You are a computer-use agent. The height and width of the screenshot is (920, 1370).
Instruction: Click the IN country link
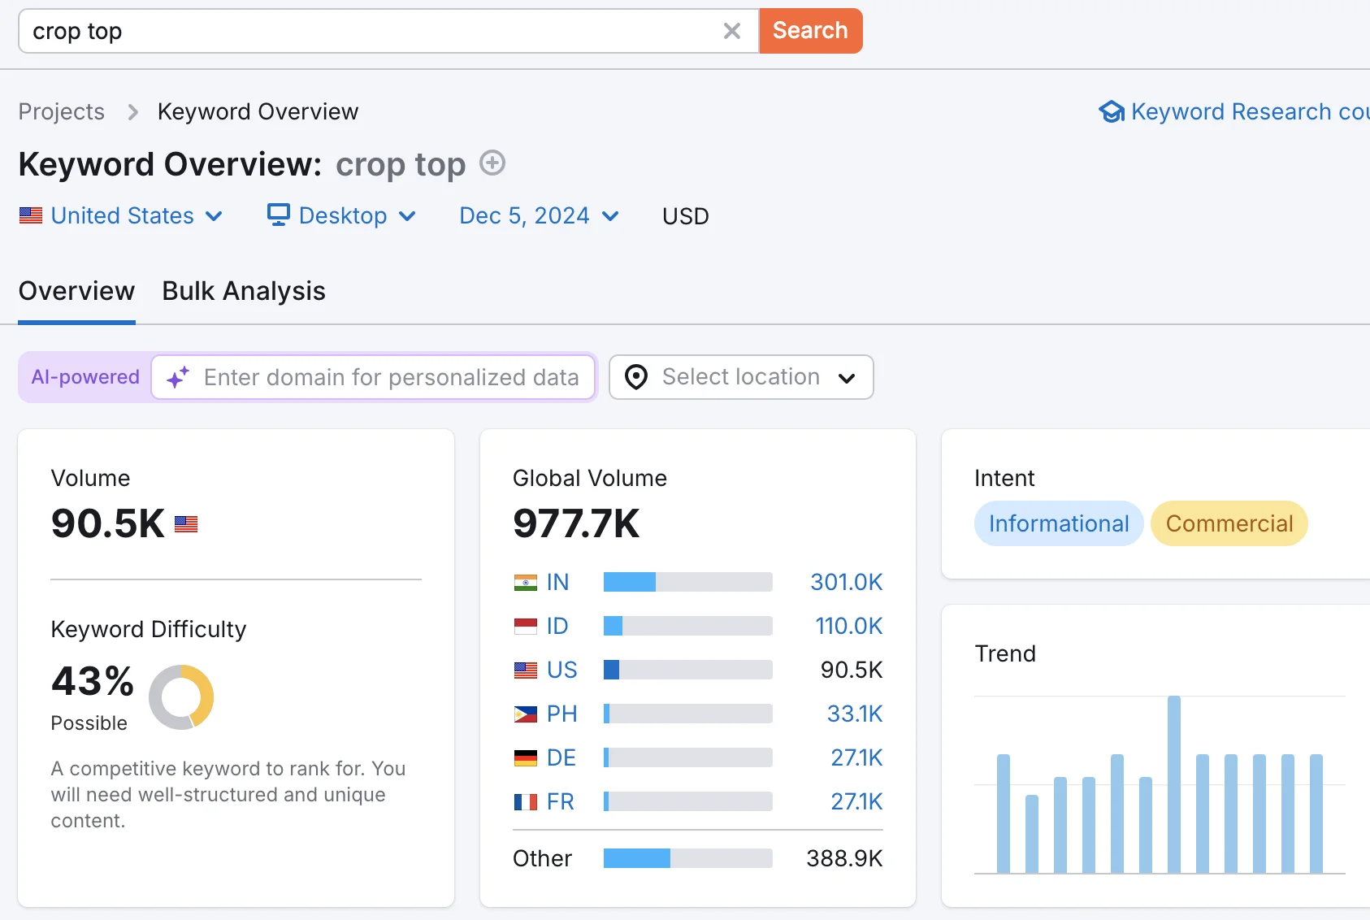tap(557, 582)
